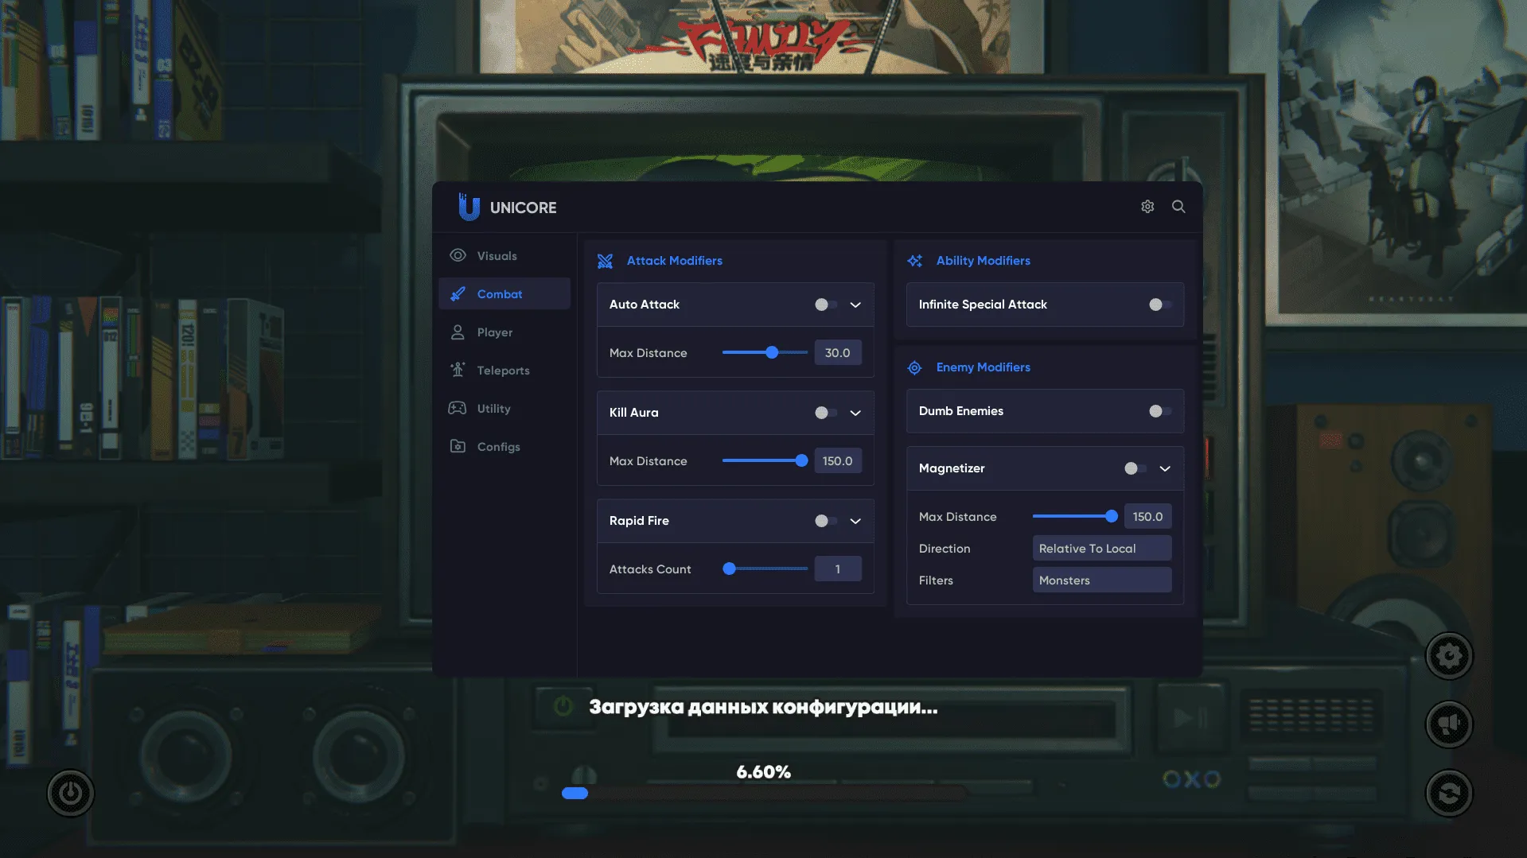Screen dimensions: 1527x858
Task: Click the megaphone announcement round button
Action: point(1448,724)
